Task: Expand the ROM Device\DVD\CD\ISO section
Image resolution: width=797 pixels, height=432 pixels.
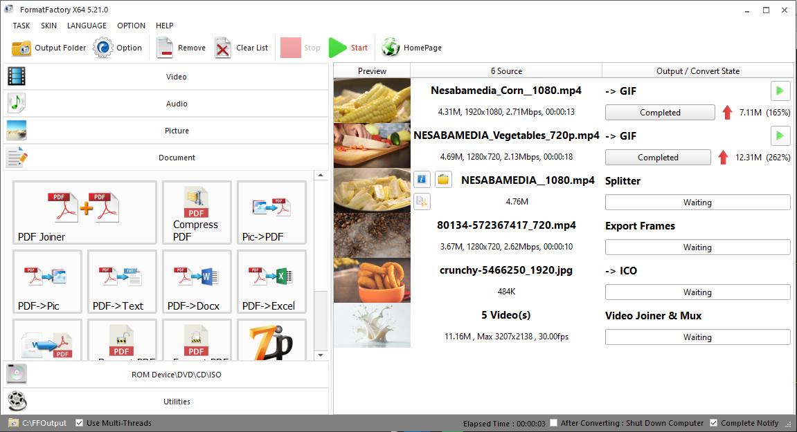Action: (166, 375)
